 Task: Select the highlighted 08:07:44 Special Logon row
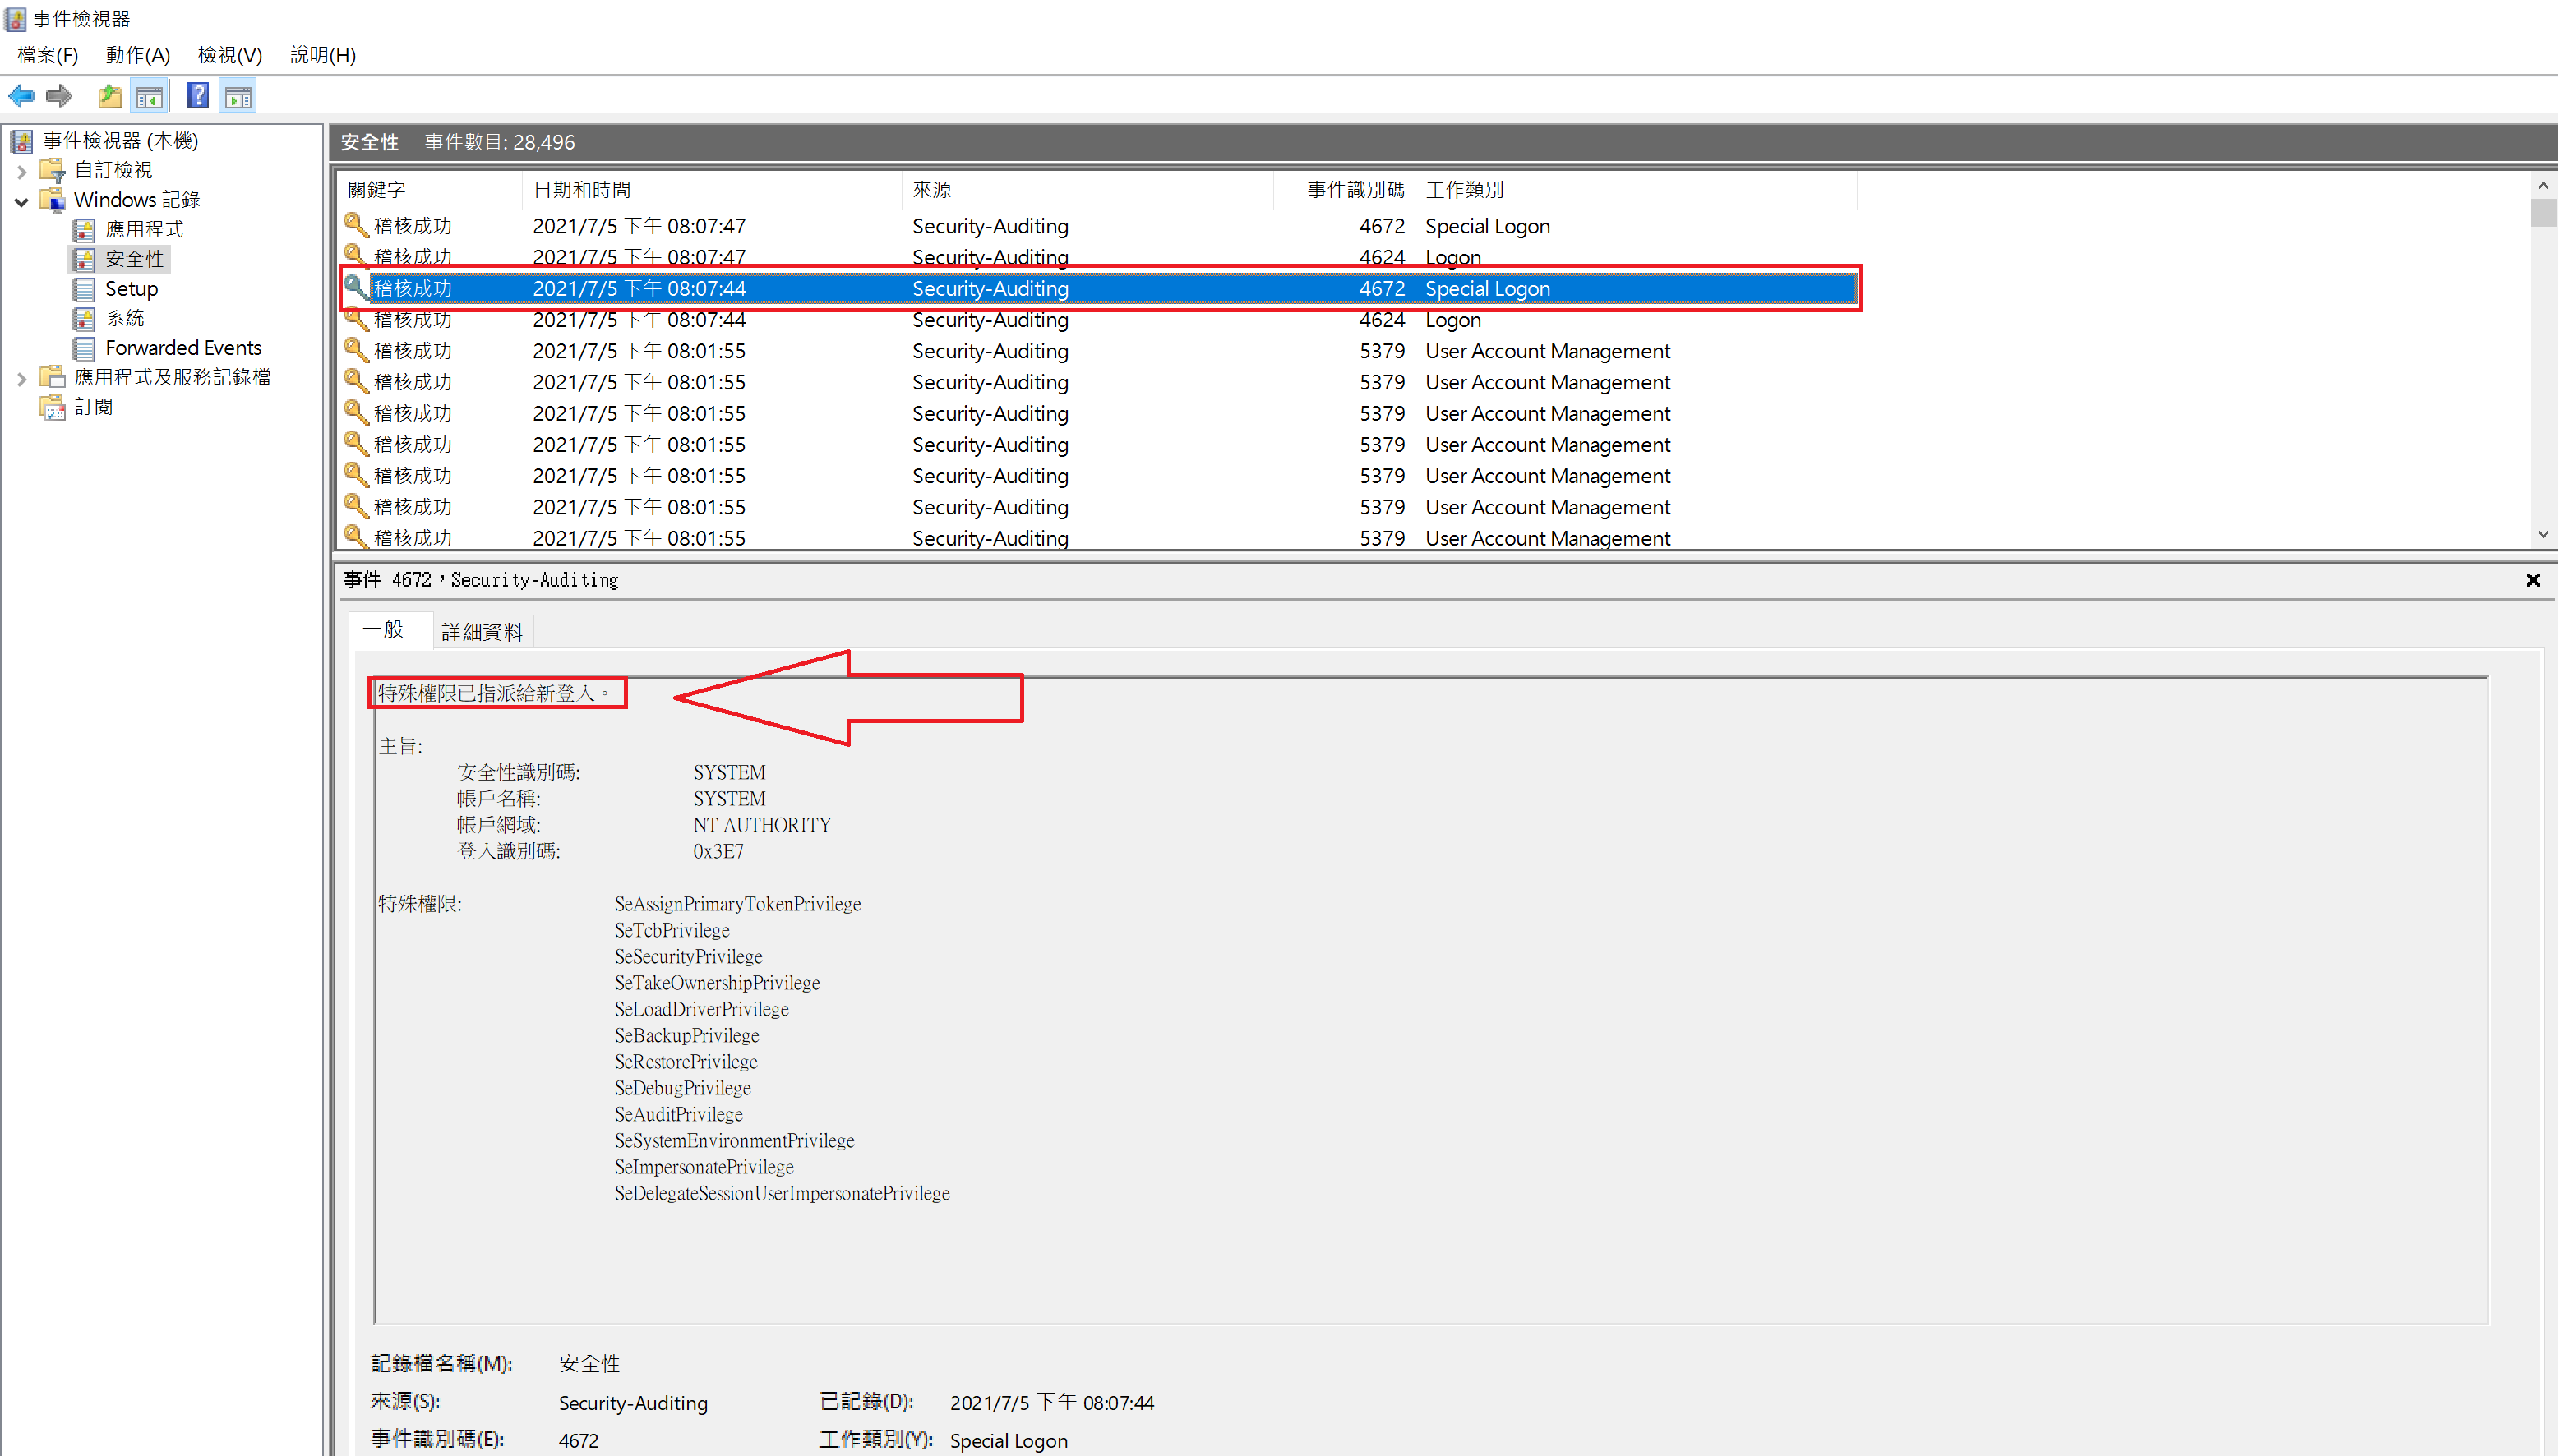(x=1098, y=288)
